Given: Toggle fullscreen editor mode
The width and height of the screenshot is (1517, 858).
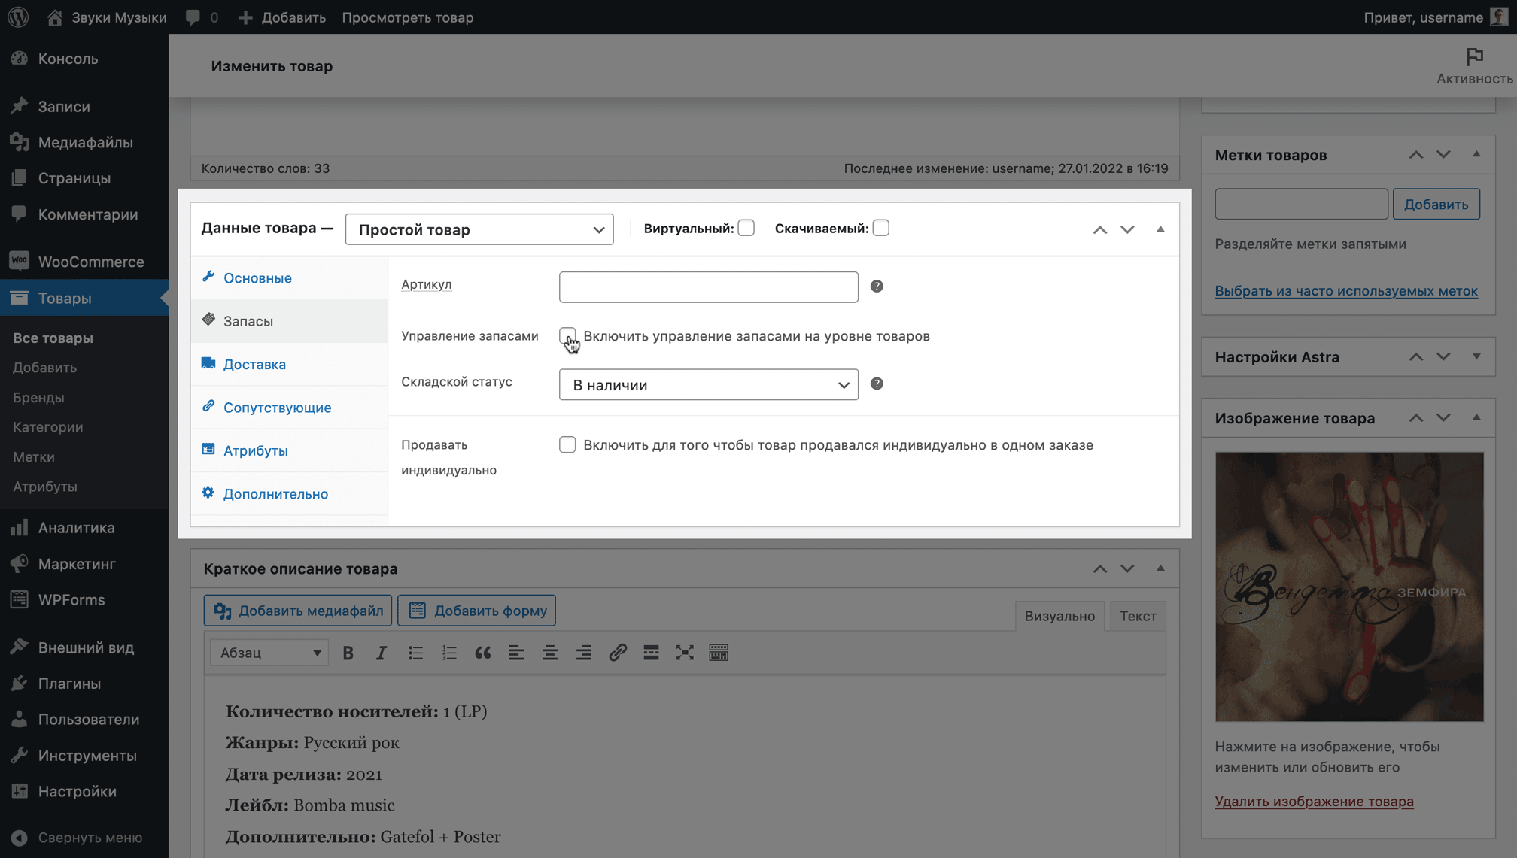Looking at the screenshot, I should tap(685, 653).
